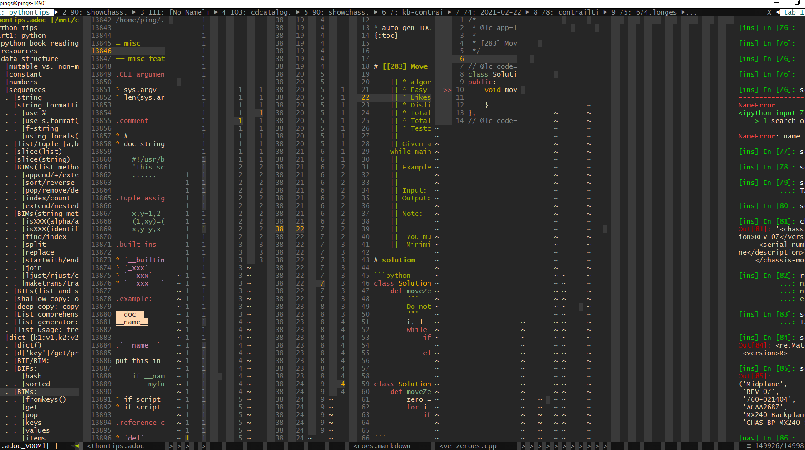The image size is (805, 450).
Task: Switch to tab 7 labeled 2021-02-22
Action: (x=488, y=12)
